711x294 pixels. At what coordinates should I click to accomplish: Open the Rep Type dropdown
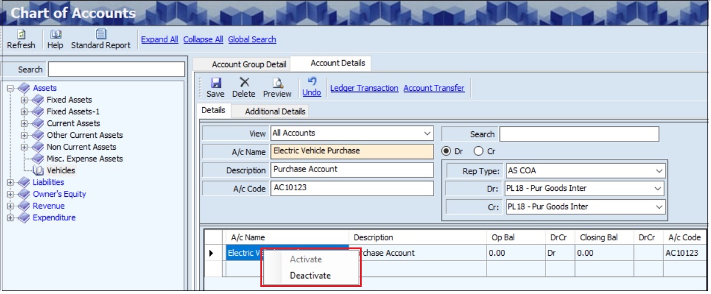pos(659,171)
